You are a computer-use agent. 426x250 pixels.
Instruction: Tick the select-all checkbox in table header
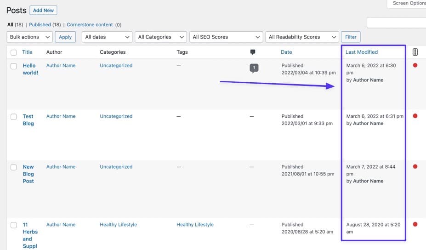point(13,52)
